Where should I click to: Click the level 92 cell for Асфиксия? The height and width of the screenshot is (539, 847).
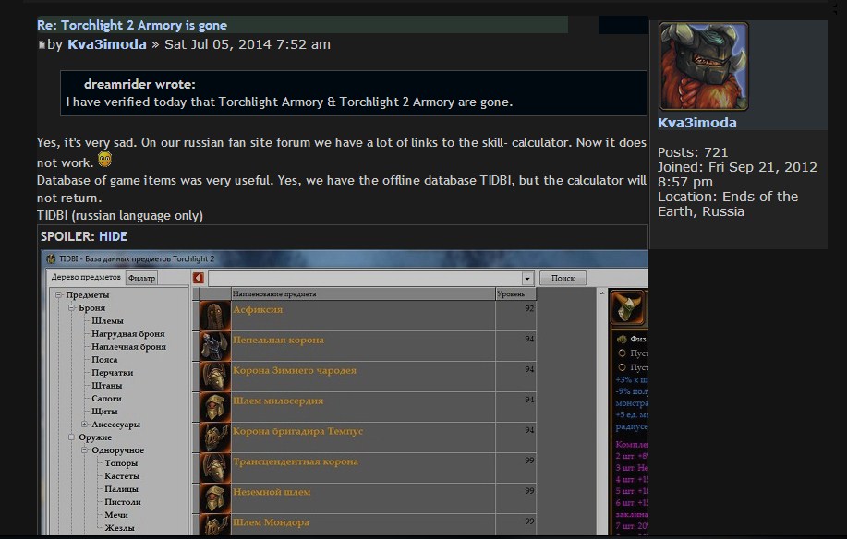516,316
